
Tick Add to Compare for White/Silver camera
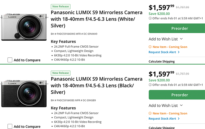click(x=10, y=60)
